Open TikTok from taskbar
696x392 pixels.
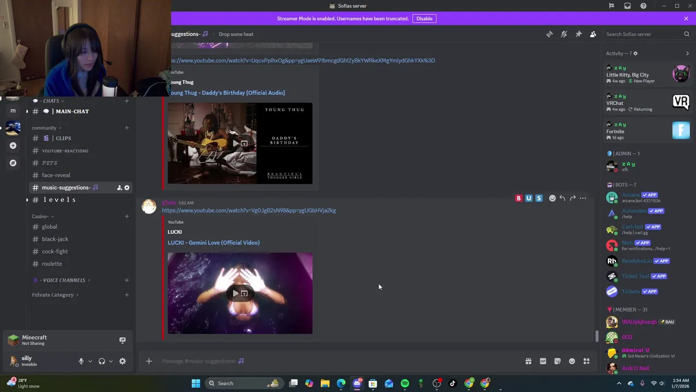click(452, 383)
